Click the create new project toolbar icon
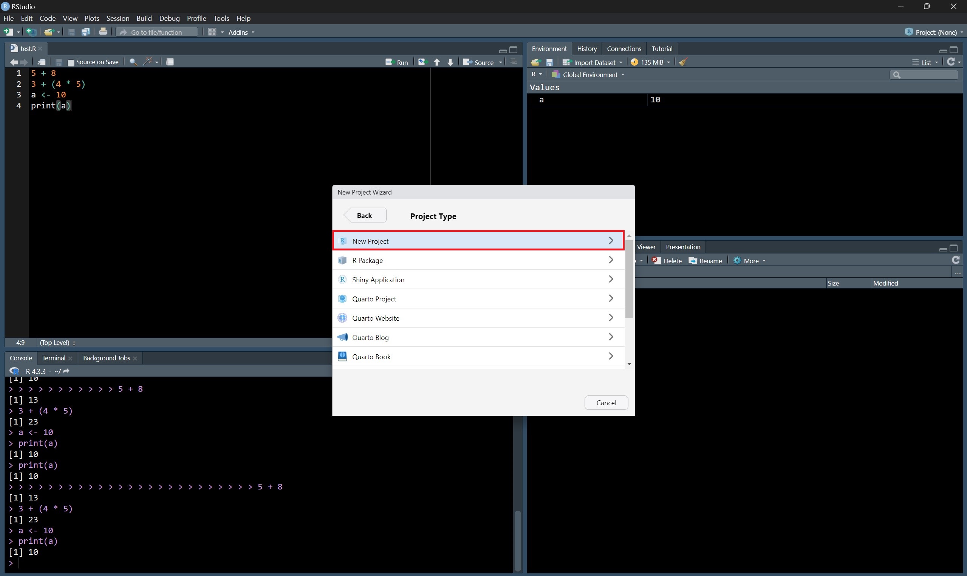 point(31,32)
